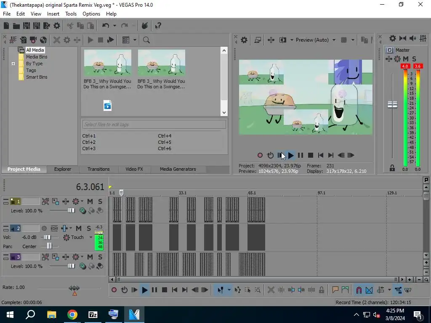The image size is (431, 323).
Task: Activate the What's This help pointer
Action: (x=158, y=26)
